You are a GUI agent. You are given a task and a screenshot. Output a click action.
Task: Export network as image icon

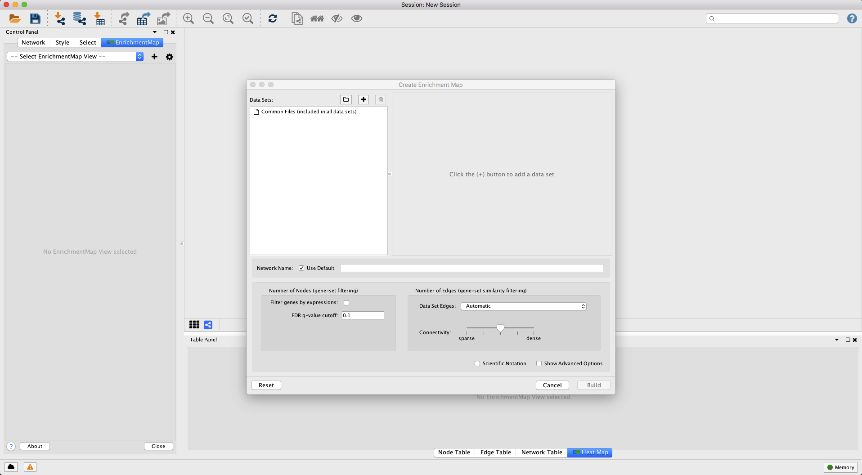[163, 18]
